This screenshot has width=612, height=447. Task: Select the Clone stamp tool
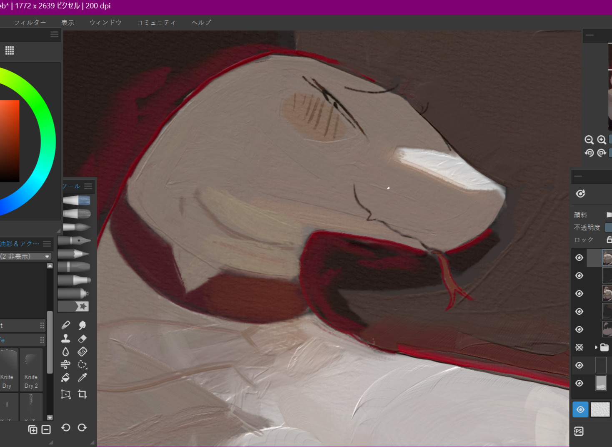click(x=65, y=338)
